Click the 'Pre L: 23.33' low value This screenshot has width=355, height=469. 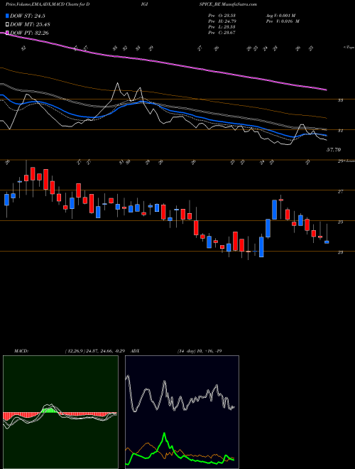[222, 27]
